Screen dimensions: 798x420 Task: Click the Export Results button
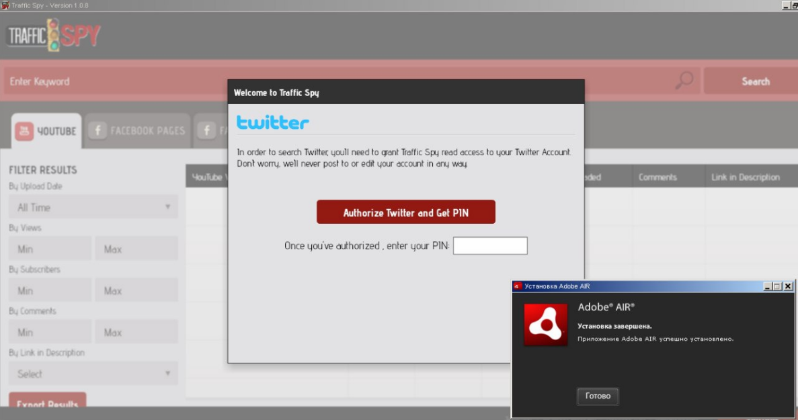pos(47,402)
